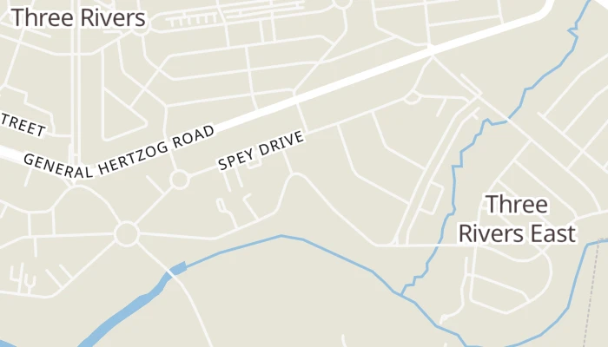Click the hook-shaped cul-de-sac under Spey Drive
This screenshot has height=347, width=608.
point(221,206)
